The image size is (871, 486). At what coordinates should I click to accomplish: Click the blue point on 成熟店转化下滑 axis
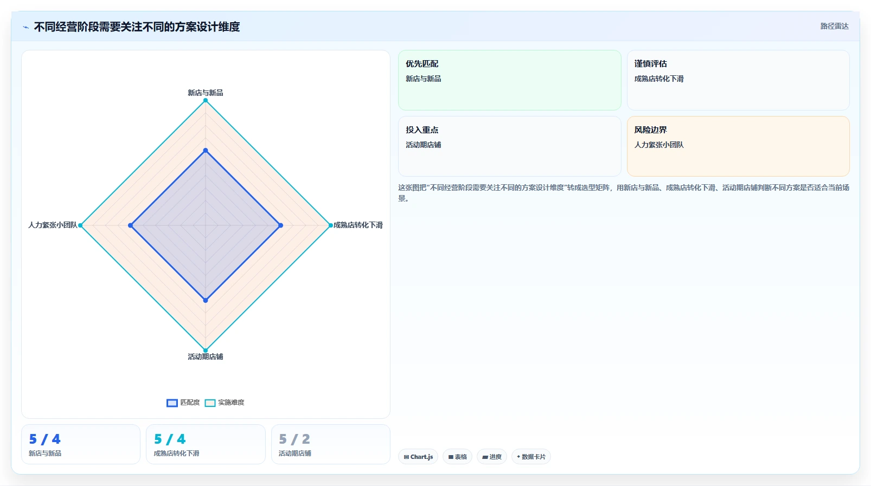click(280, 225)
